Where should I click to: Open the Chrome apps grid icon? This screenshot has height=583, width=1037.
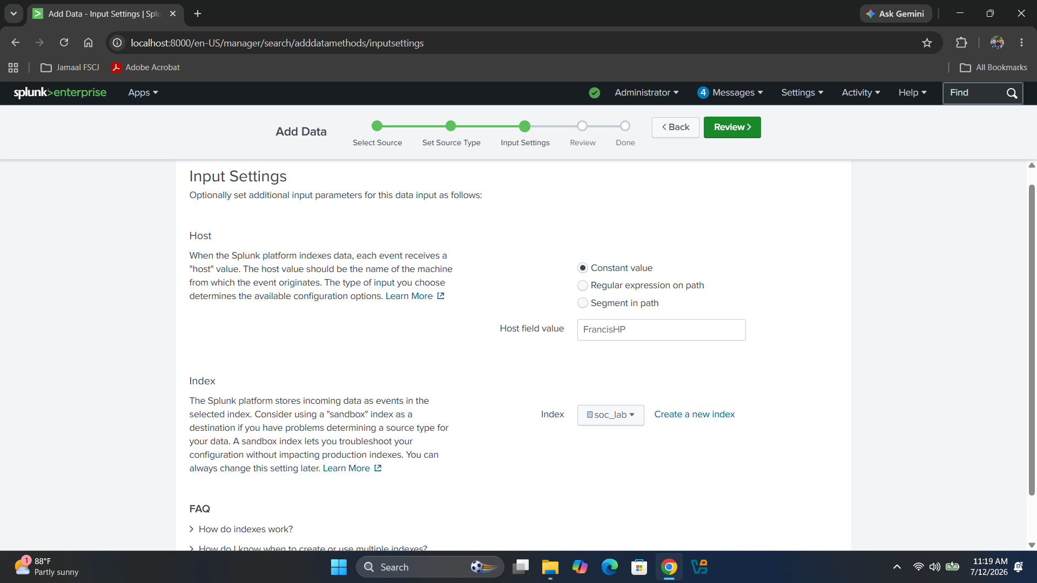14,67
